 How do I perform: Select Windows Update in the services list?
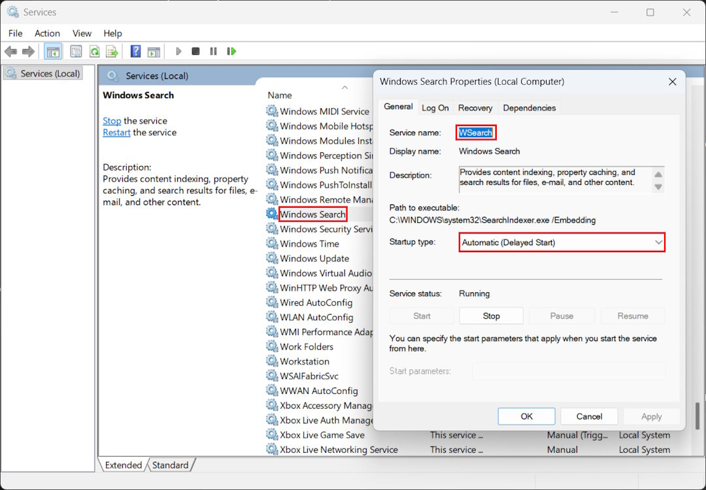pos(314,259)
